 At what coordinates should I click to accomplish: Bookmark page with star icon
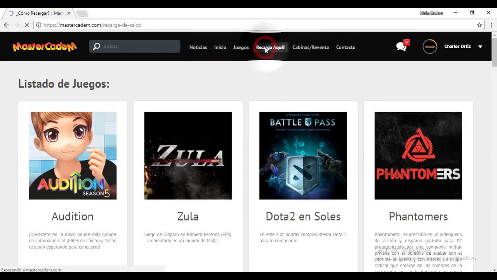[480, 25]
